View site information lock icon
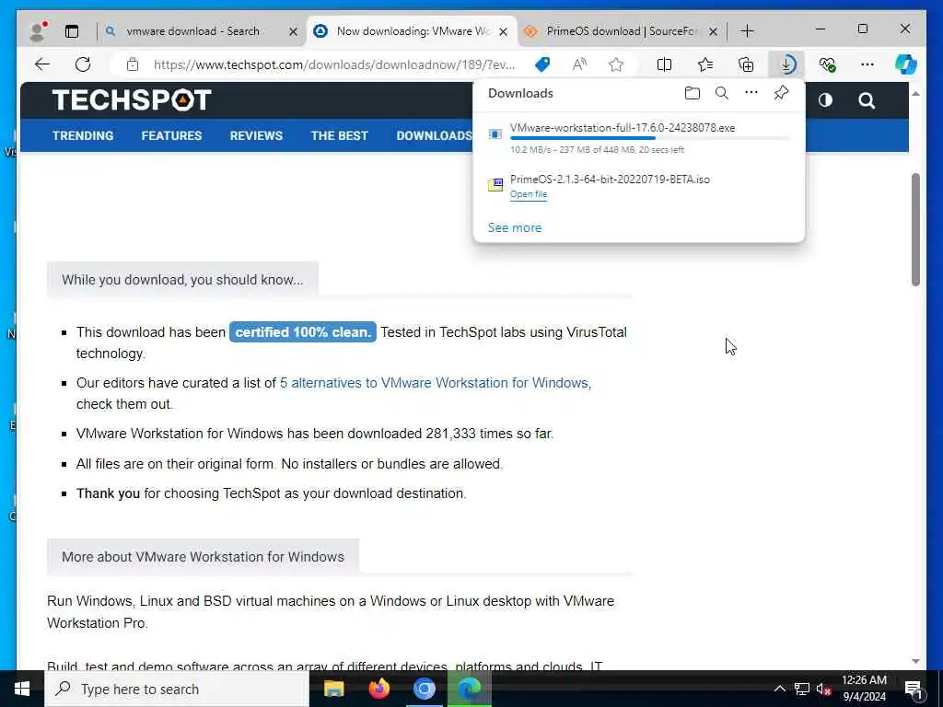Screen dimensions: 943x707 [x=133, y=64]
